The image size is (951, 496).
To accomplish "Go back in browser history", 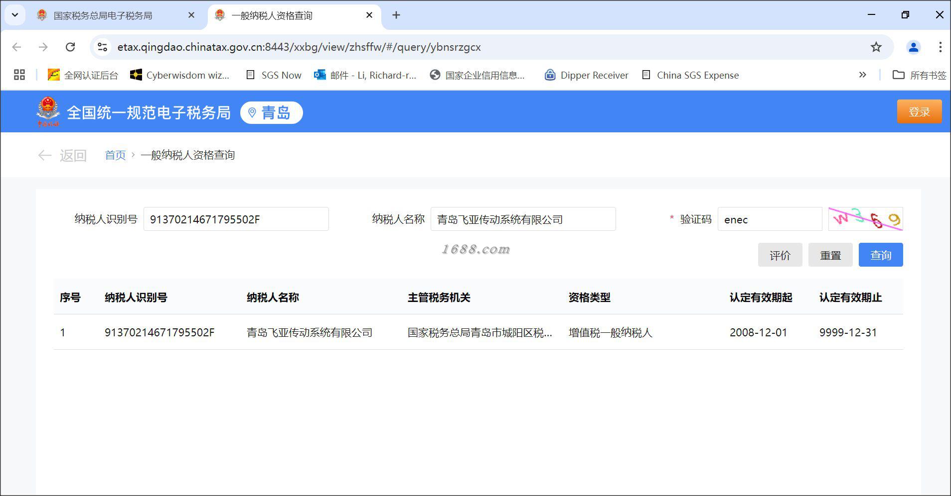I will point(16,47).
